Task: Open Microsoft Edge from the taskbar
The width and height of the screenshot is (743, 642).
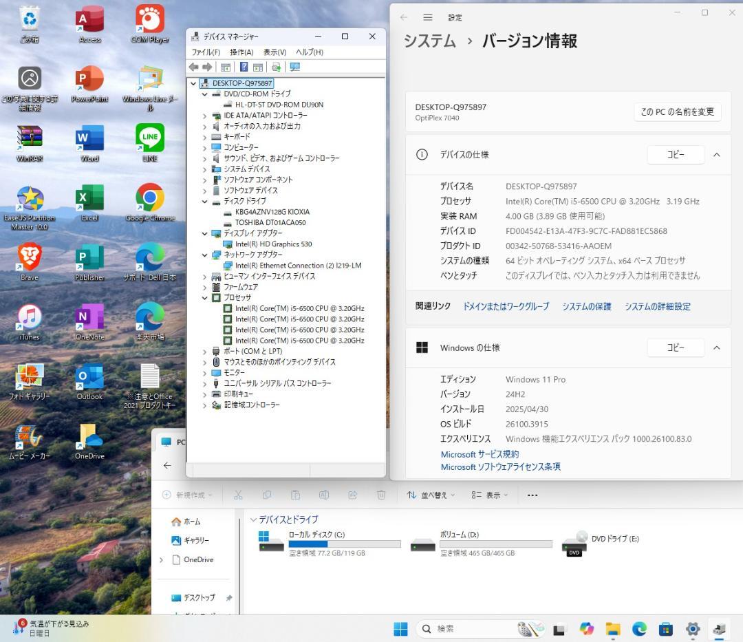Action: click(x=639, y=628)
